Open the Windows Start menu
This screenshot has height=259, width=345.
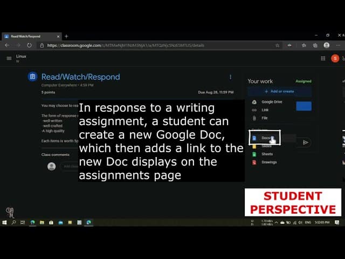(4, 222)
